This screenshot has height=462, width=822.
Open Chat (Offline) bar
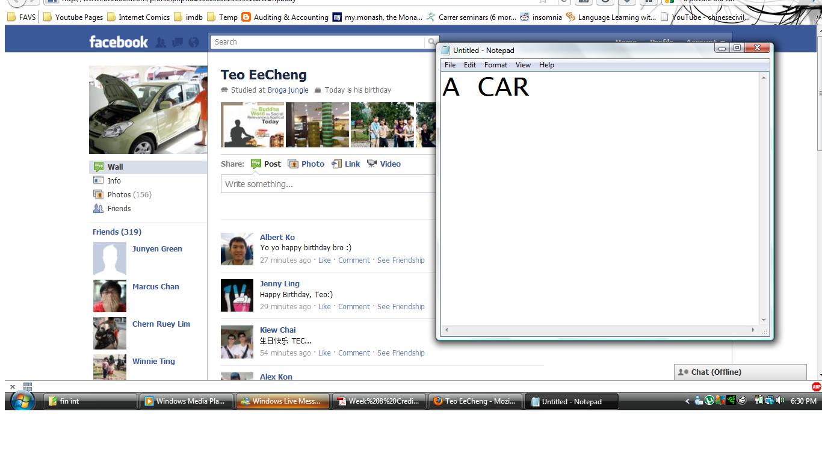(x=740, y=372)
